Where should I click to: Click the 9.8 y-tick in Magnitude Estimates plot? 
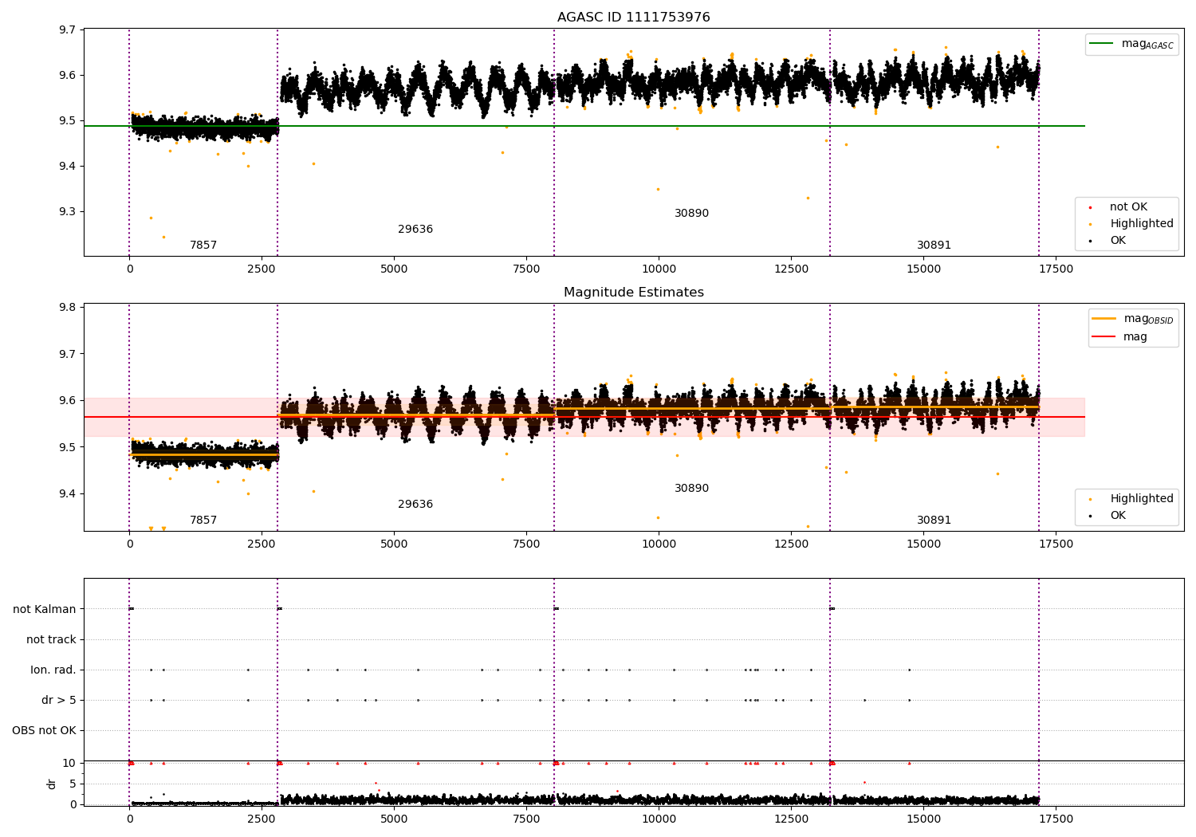click(x=68, y=308)
